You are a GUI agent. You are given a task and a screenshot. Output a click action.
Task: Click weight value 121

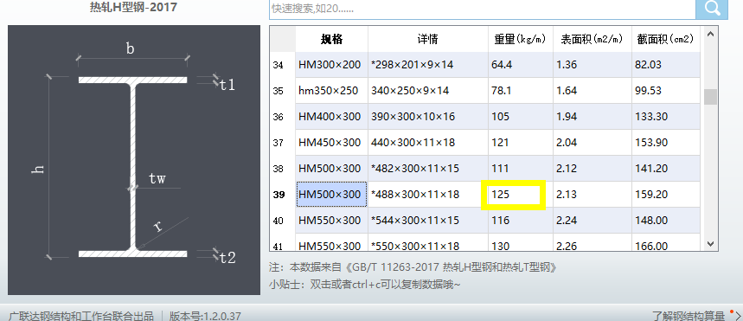tap(521, 143)
